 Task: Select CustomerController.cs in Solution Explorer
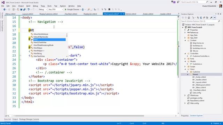pos(201,56)
